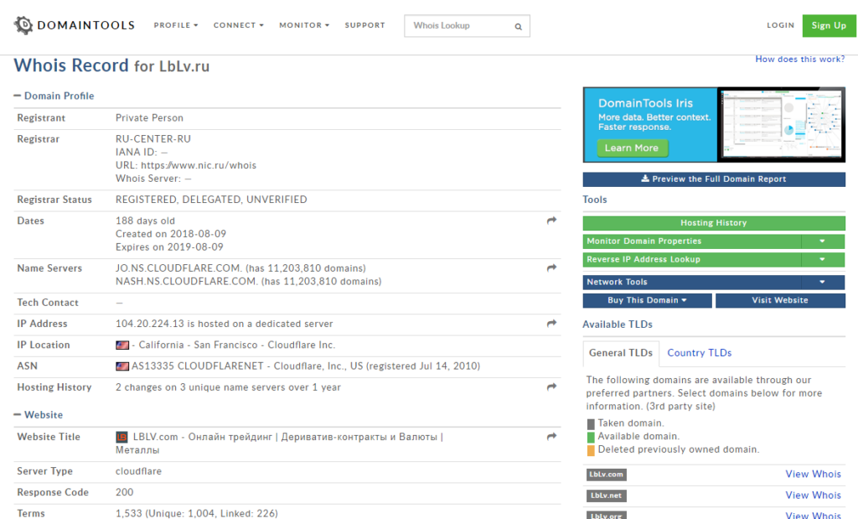Viewport: 858px width, 519px height.
Task: Click the green Available domain legend swatch
Action: tap(591, 437)
